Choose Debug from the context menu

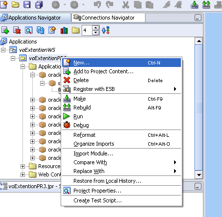point(122,125)
